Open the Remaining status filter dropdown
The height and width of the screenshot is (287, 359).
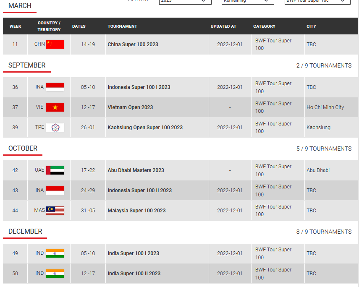(x=248, y=1)
